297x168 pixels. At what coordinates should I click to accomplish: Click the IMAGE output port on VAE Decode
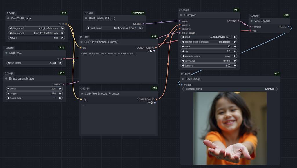tap(288, 27)
